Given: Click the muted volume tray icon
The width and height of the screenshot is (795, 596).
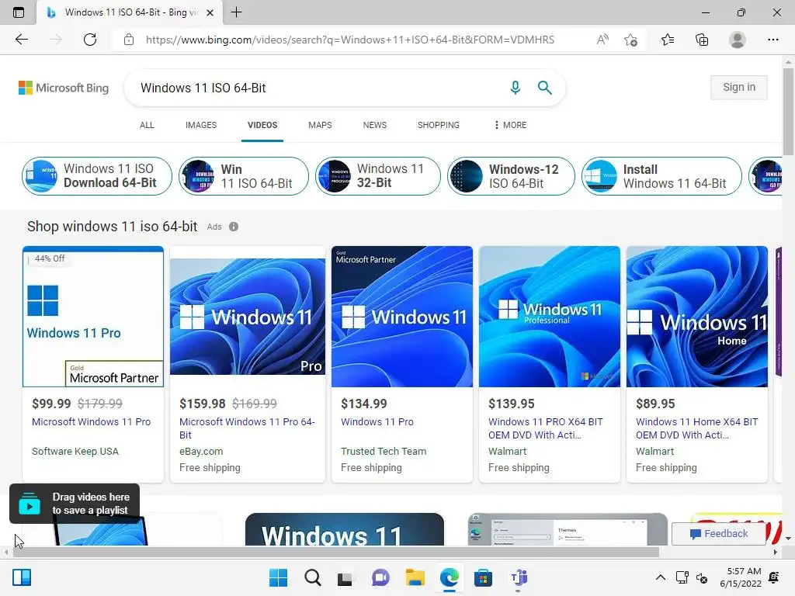Looking at the screenshot, I should coord(702,577).
